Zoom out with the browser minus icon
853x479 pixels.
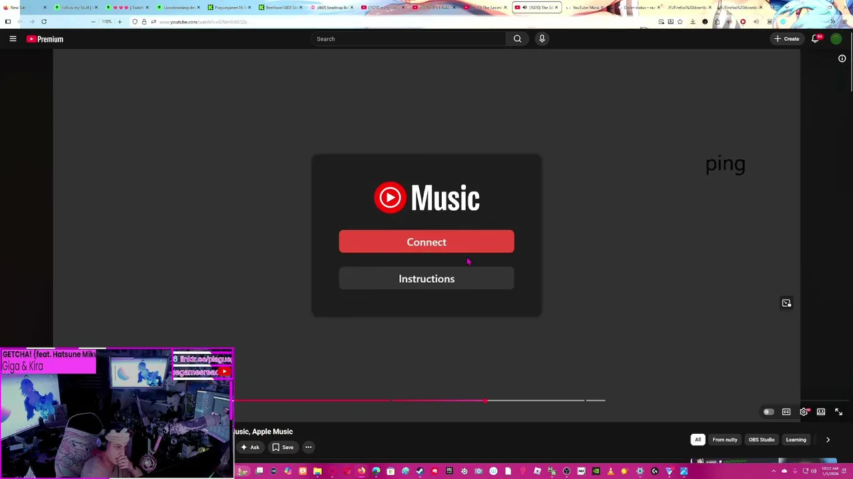93,22
